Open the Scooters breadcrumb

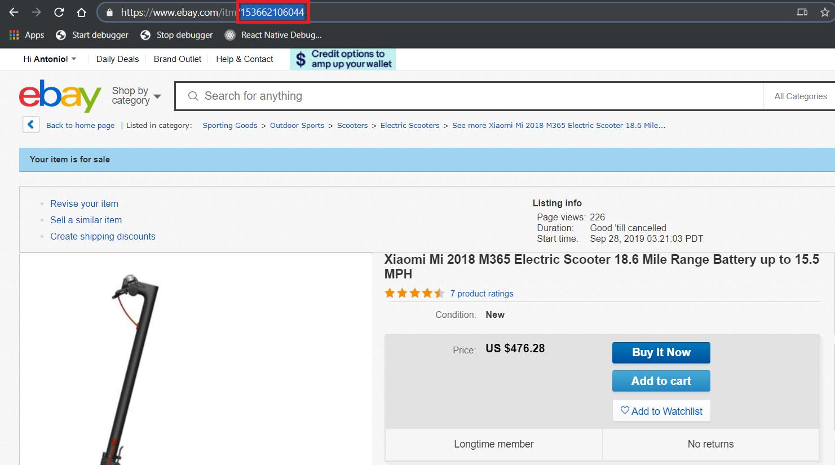(x=352, y=126)
